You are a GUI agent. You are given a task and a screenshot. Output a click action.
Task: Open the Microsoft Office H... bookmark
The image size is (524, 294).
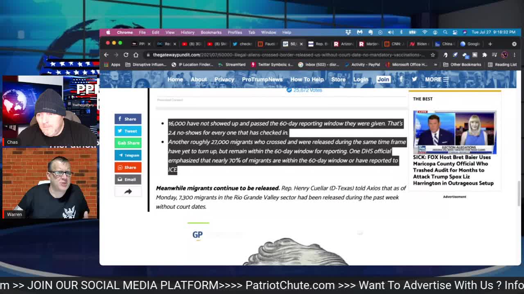pyautogui.click(x=406, y=65)
